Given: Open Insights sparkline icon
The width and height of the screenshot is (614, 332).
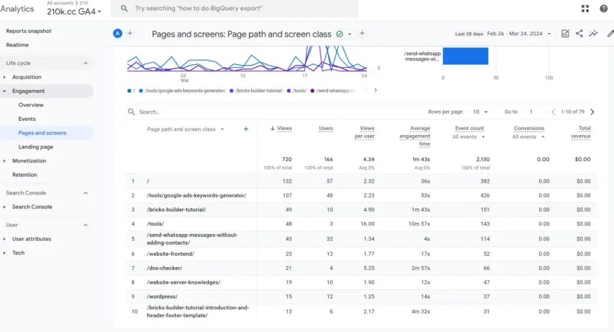Looking at the screenshot, I should tap(593, 34).
